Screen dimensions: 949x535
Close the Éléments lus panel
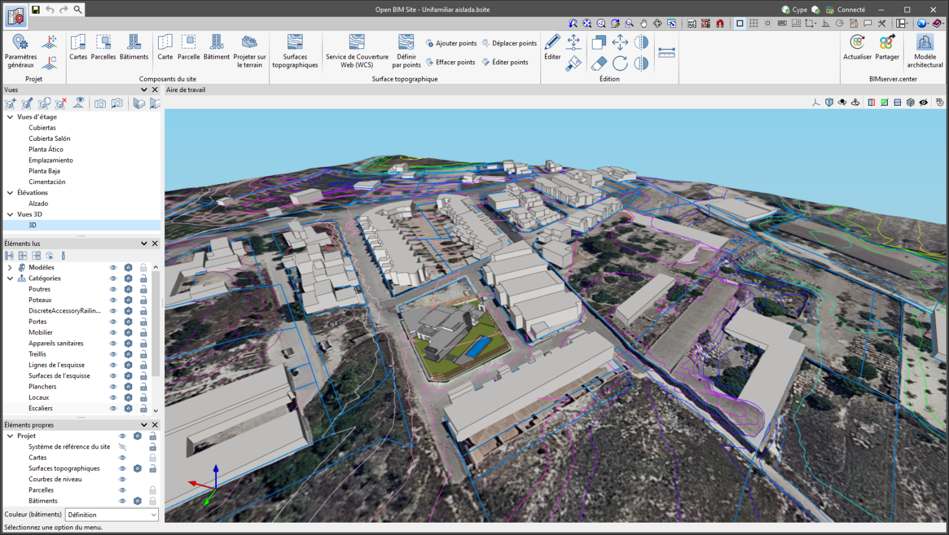[155, 243]
